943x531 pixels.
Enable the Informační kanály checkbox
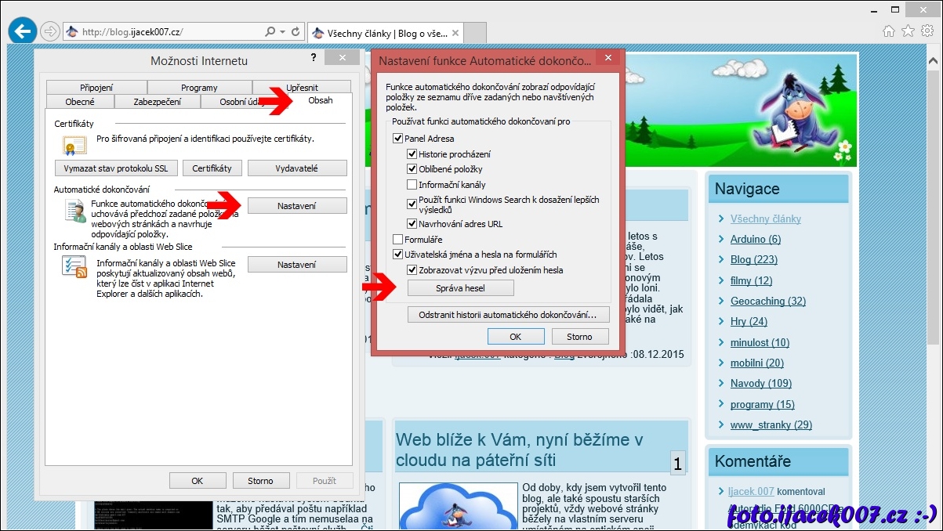coord(412,185)
